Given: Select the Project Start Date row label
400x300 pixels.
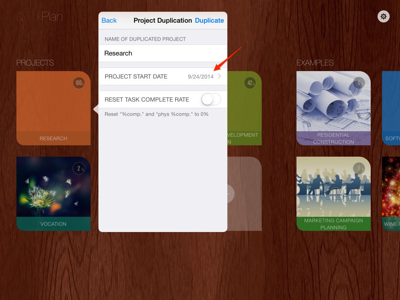Looking at the screenshot, I should 136,77.
